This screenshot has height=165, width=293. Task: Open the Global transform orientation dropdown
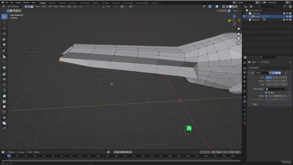[x=108, y=6]
